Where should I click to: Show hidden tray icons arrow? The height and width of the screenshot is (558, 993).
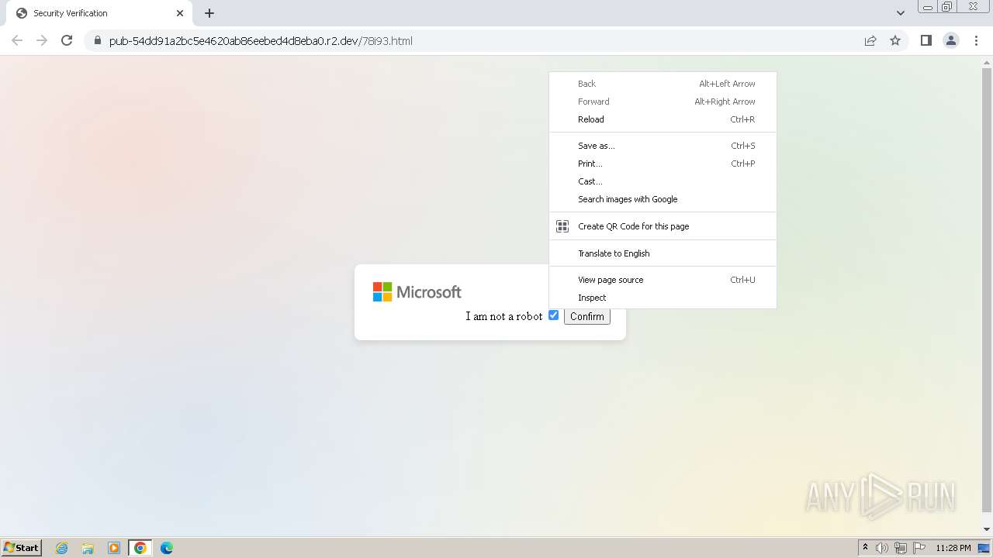tap(865, 548)
